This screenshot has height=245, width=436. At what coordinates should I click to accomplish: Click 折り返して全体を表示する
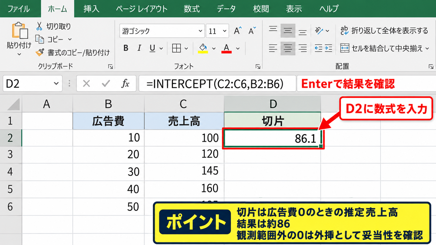(x=390, y=31)
